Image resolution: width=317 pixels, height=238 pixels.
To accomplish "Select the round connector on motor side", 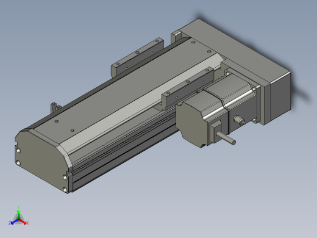I will pyautogui.click(x=239, y=120).
